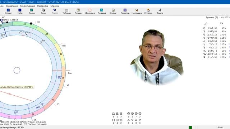
Task: Click the black dot on outer zodiac ring
Action: [31, 23]
